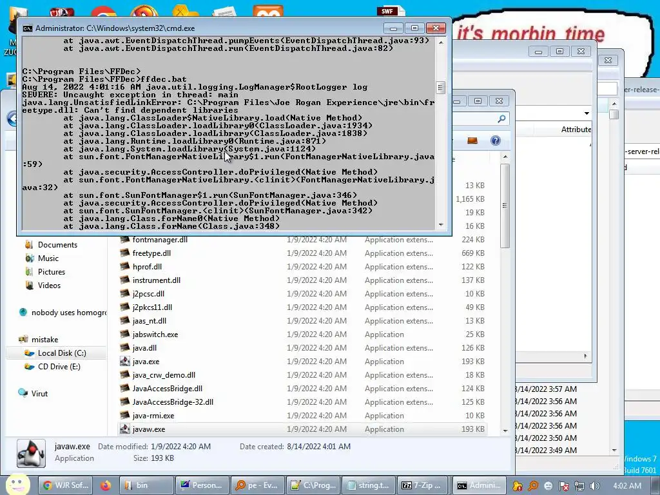Click the magnifier icon in Explorer search box

point(501,119)
